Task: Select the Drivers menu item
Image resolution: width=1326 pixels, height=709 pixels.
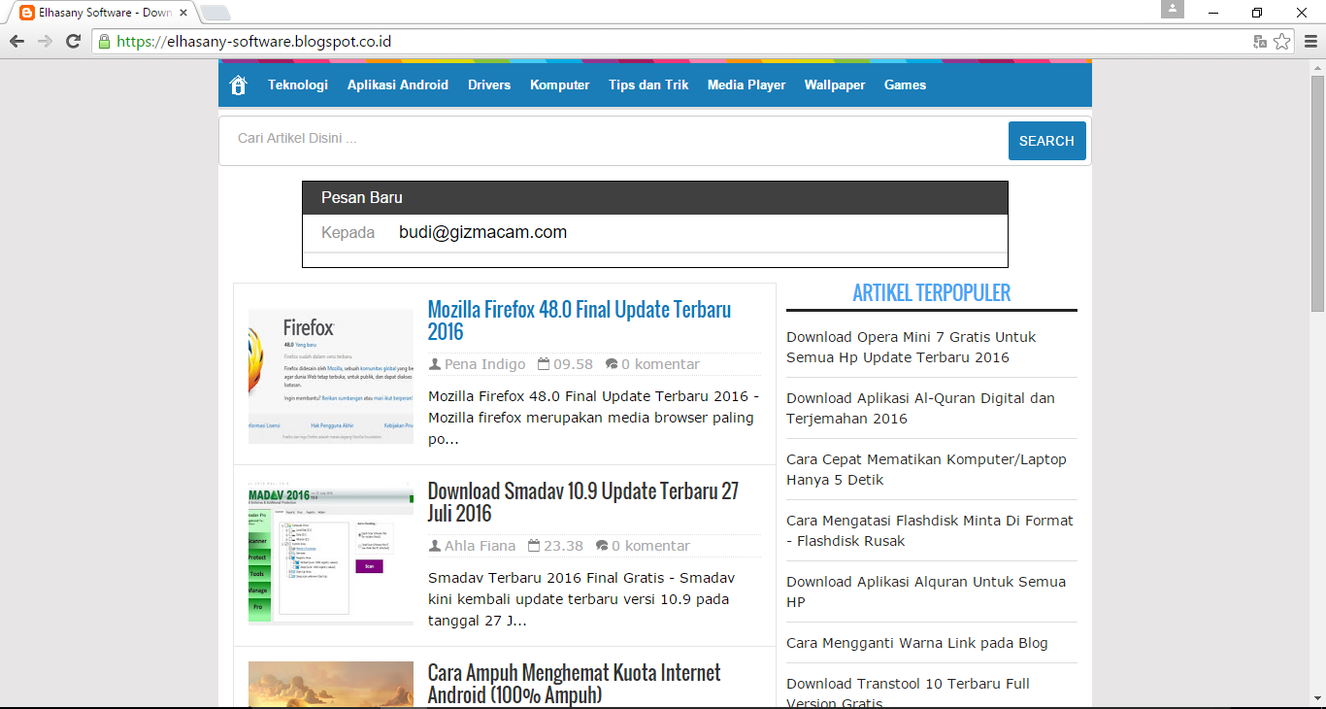Action: (489, 84)
